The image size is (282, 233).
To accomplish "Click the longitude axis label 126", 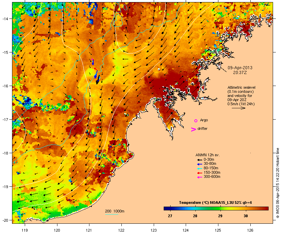I will tap(250, 230).
